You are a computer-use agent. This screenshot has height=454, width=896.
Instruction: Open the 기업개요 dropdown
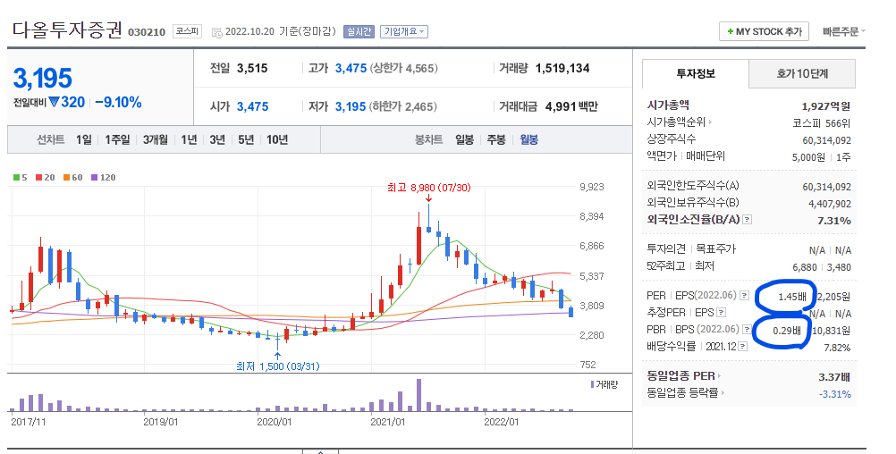pyautogui.click(x=404, y=31)
